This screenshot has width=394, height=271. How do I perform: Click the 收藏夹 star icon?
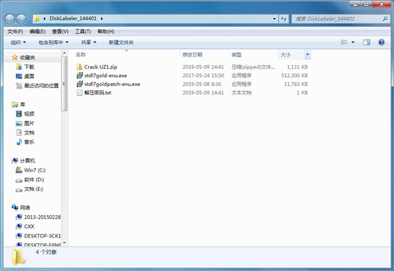point(14,57)
